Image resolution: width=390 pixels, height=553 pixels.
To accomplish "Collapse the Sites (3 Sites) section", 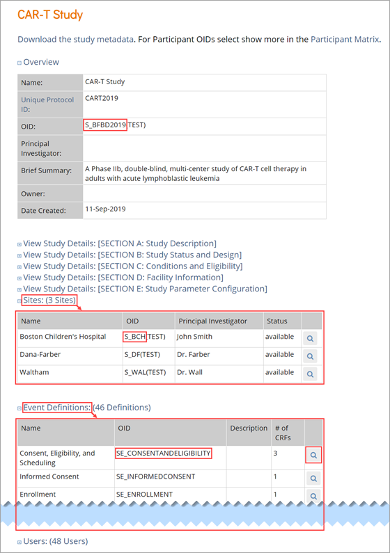I will coord(47,300).
